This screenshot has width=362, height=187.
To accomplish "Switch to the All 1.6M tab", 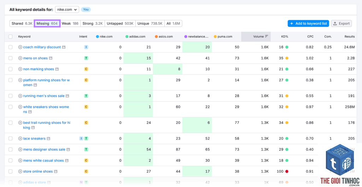I will (x=173, y=24).
